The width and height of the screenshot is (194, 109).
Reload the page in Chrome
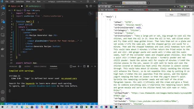pyautogui.click(x=106, y=7)
